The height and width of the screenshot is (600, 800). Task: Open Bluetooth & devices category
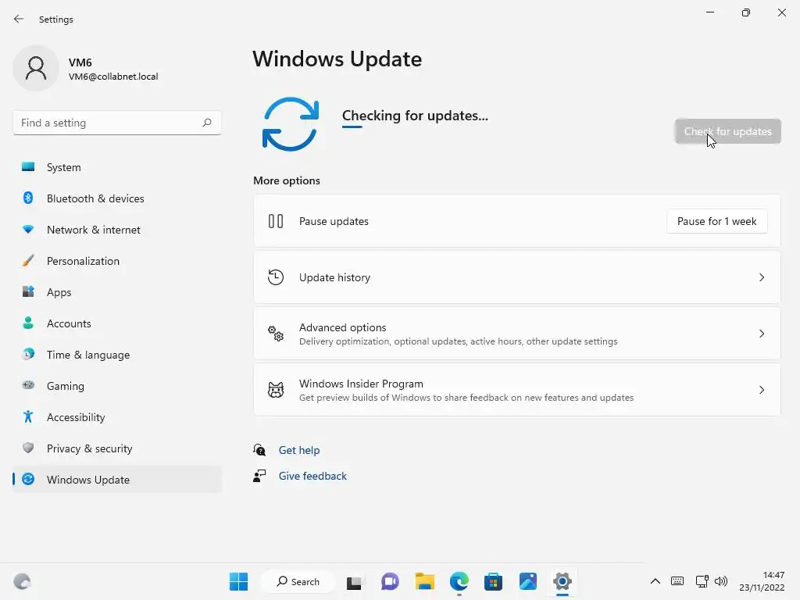(x=117, y=198)
